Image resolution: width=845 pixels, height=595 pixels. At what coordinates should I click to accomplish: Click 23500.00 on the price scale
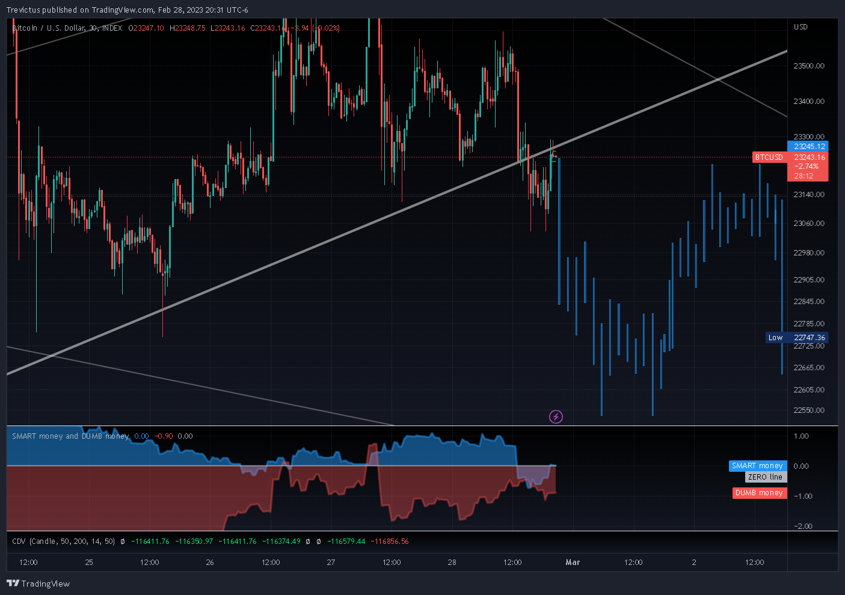809,66
